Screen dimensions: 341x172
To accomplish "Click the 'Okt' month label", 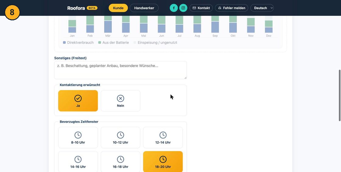I will click(233, 36).
